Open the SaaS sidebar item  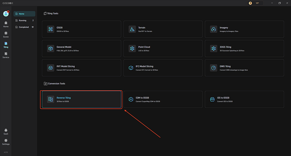pyautogui.click(x=6, y=132)
